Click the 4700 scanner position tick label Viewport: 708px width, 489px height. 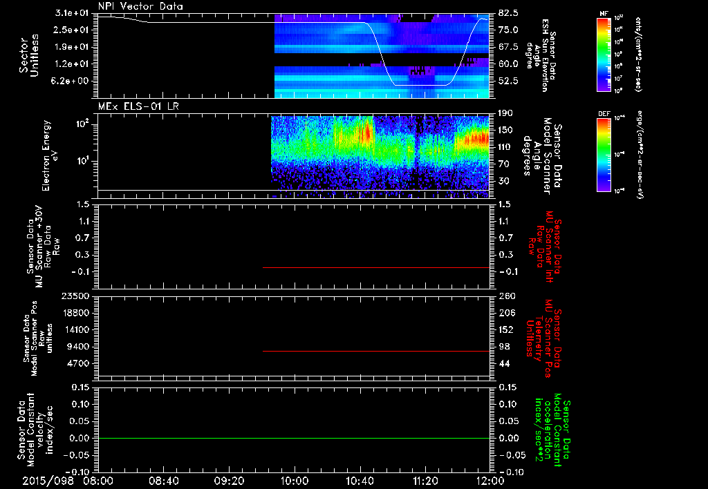(x=79, y=363)
